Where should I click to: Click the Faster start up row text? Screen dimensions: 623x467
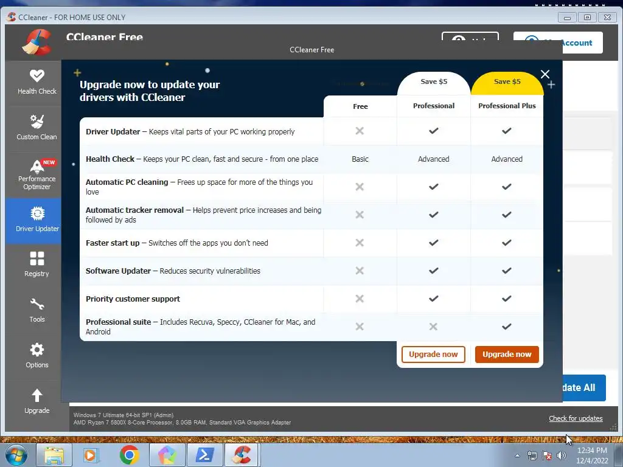[x=177, y=243]
